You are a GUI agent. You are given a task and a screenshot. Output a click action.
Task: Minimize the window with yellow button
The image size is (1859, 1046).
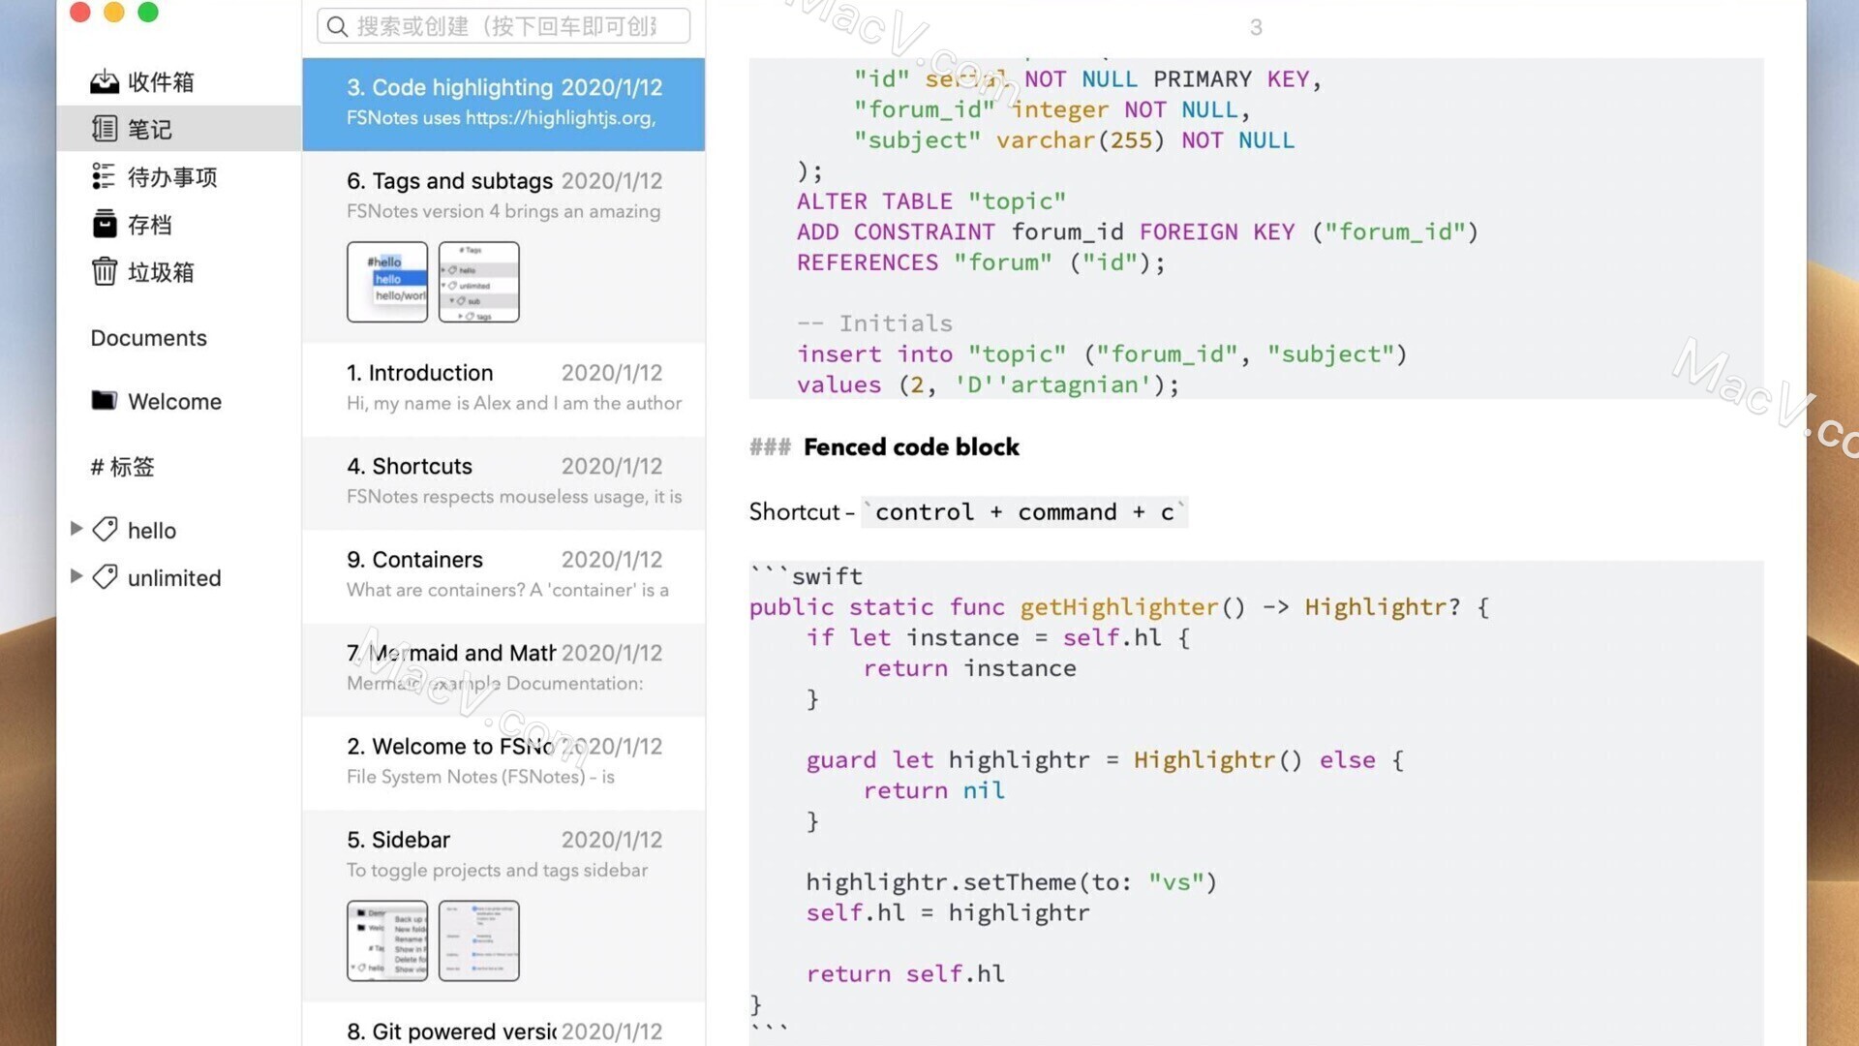114,12
